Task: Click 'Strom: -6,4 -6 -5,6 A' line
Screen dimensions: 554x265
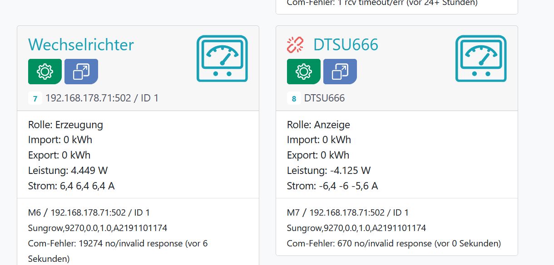Action: click(x=332, y=186)
